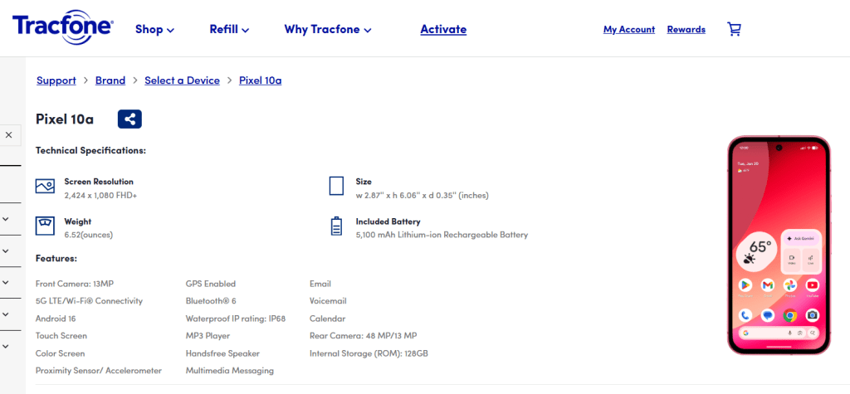Click the Included Battery icon
This screenshot has width=850, height=394.
point(336,226)
